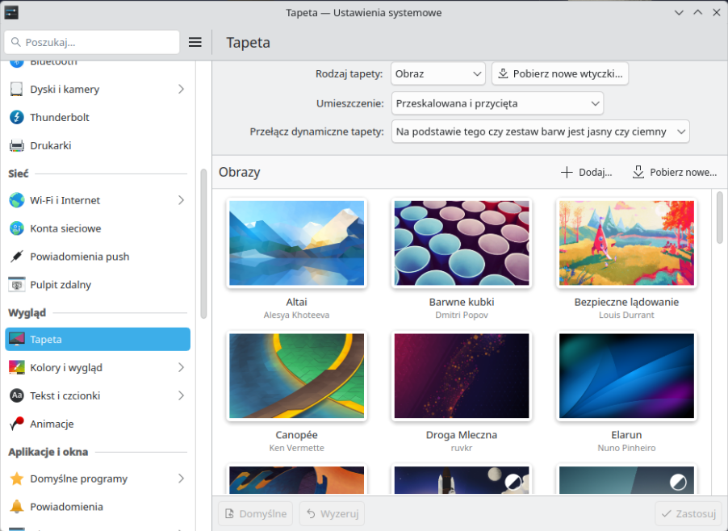Open the Rodzaj tapety dropdown
The width and height of the screenshot is (728, 531).
click(437, 73)
